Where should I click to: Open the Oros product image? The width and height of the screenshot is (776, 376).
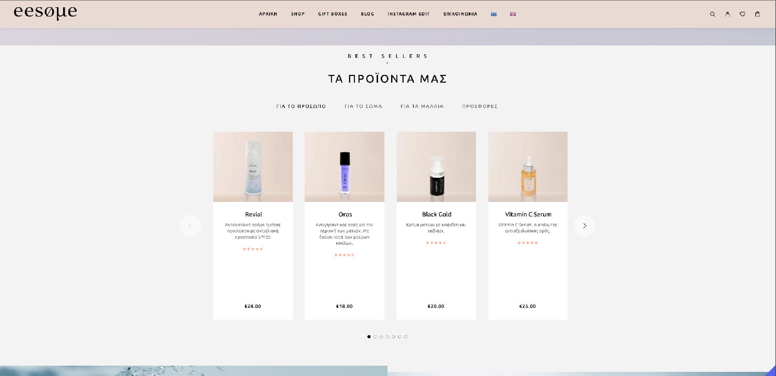tap(345, 167)
